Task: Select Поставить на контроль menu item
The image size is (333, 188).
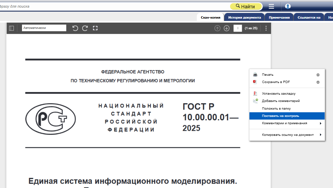Action: click(x=287, y=116)
